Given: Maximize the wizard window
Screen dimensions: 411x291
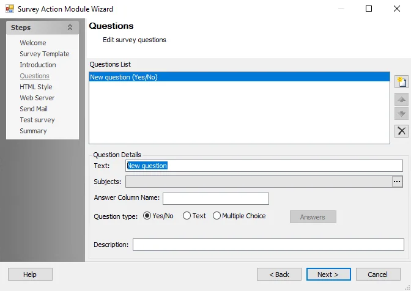Looking at the screenshot, I should pyautogui.click(x=369, y=9).
